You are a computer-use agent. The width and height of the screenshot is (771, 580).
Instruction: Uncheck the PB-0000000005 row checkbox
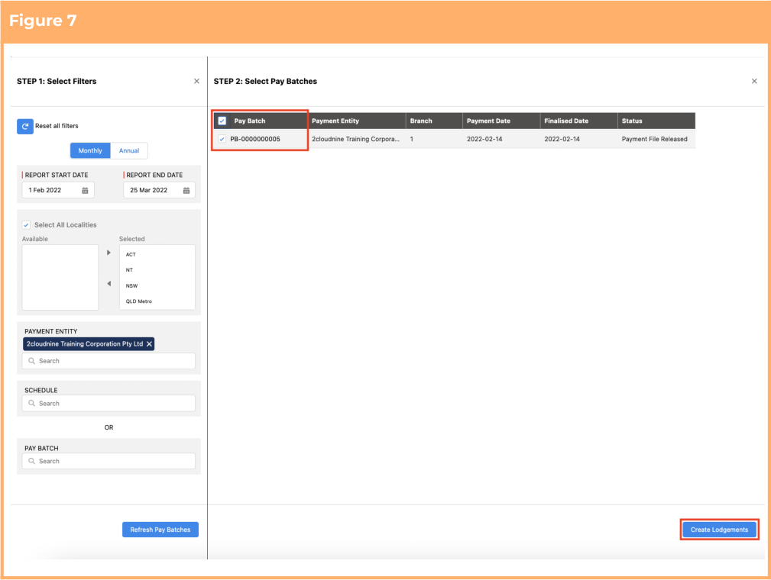pyautogui.click(x=222, y=139)
